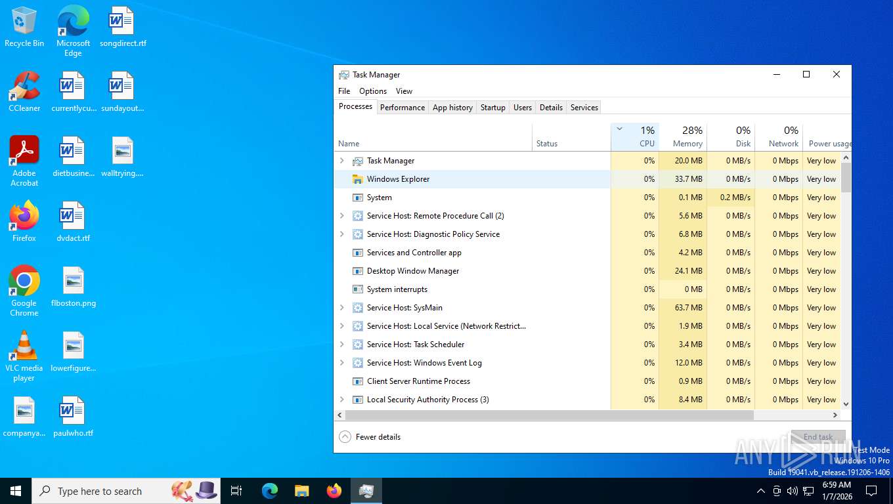
Task: Sort processes by Status column header
Action: click(571, 136)
